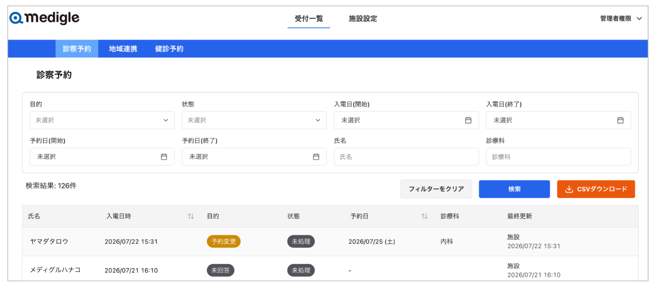This screenshot has width=657, height=296.
Task: Focus the 診療科 search input field
Action: (558, 157)
